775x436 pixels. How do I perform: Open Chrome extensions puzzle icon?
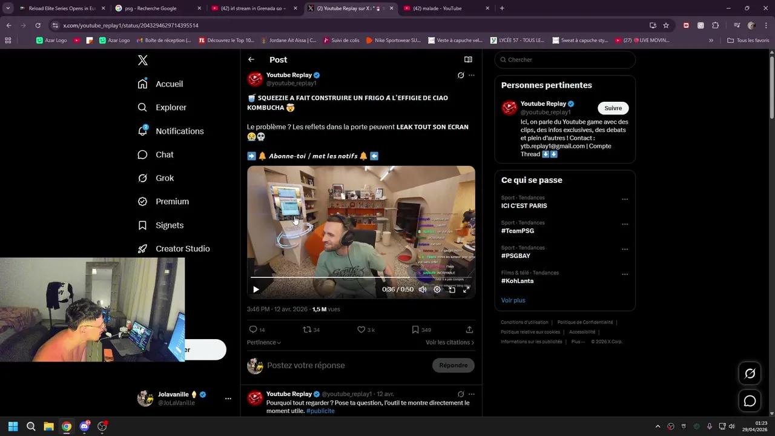(715, 25)
